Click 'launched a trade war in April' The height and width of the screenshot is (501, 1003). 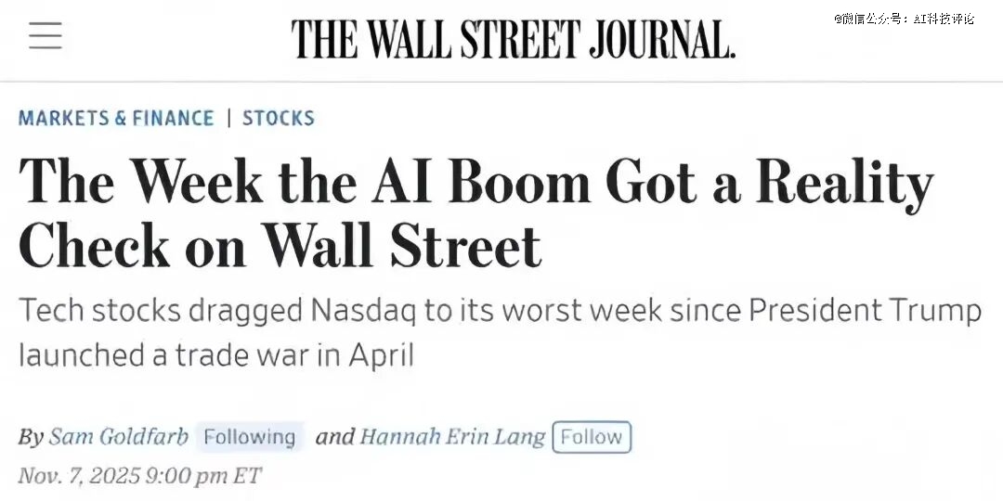click(215, 354)
